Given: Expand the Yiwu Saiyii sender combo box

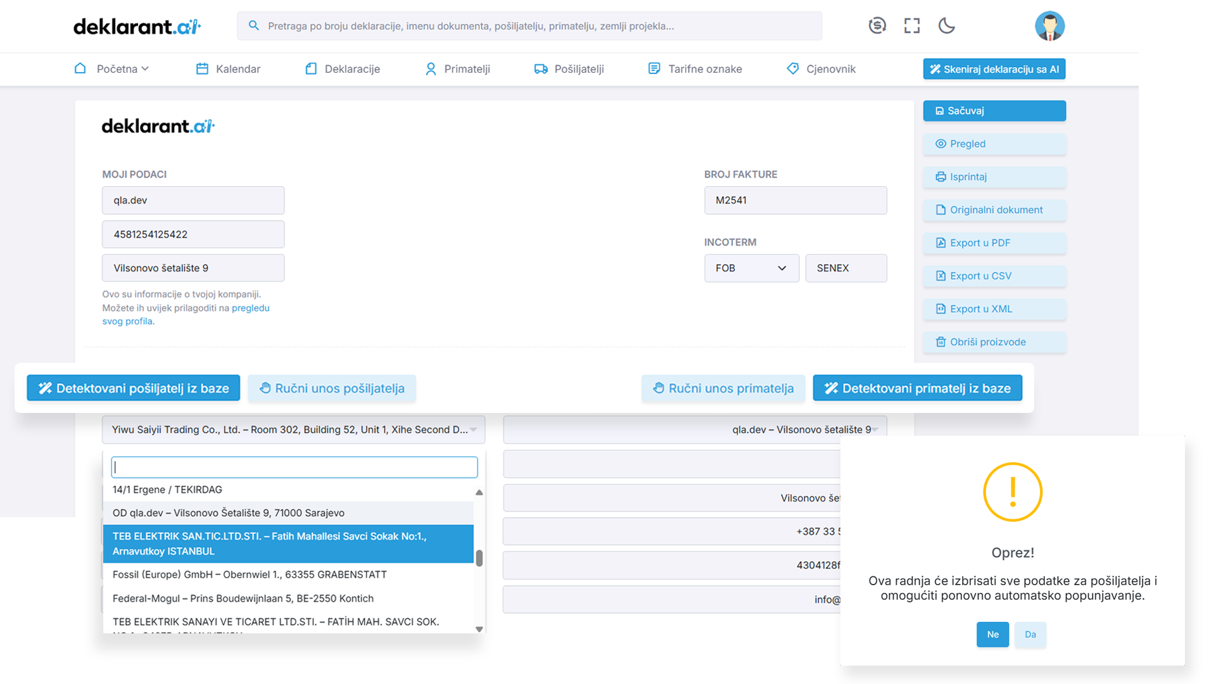Looking at the screenshot, I should pos(293,429).
